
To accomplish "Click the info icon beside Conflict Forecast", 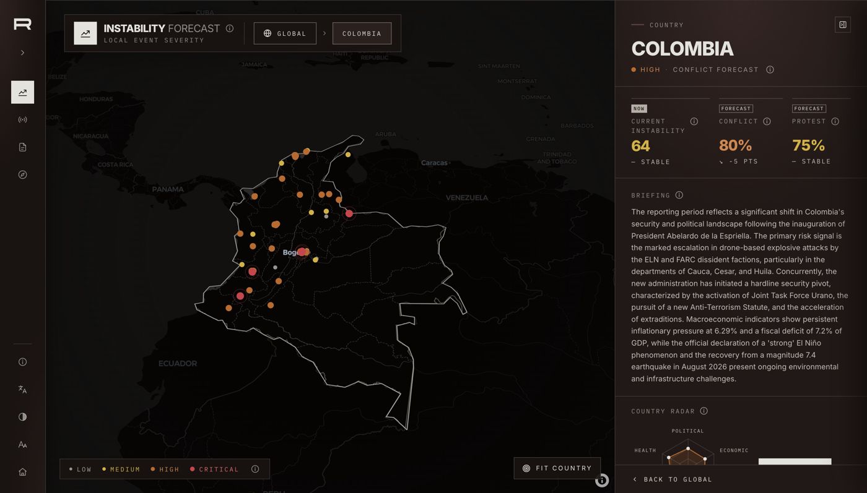I will (x=770, y=70).
